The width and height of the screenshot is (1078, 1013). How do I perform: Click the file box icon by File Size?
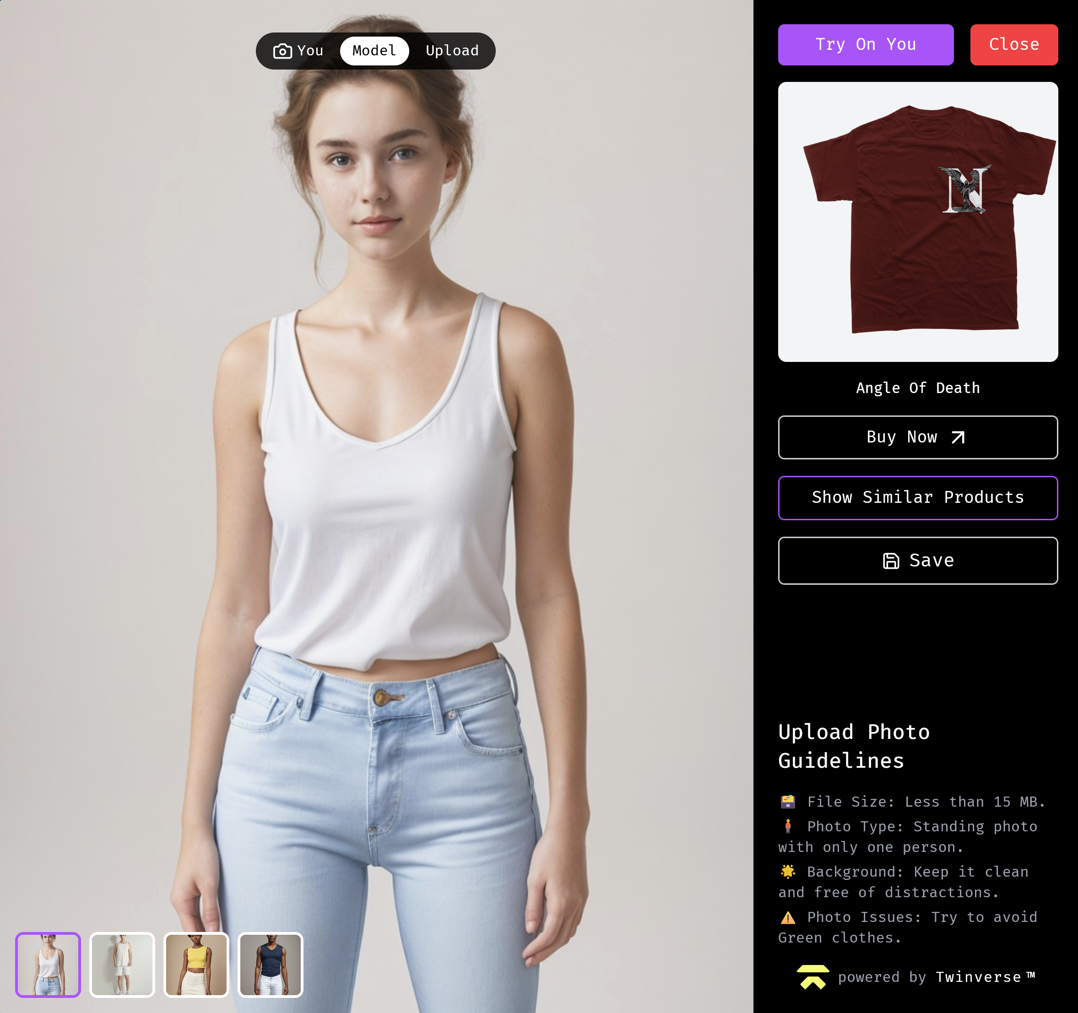tap(787, 801)
